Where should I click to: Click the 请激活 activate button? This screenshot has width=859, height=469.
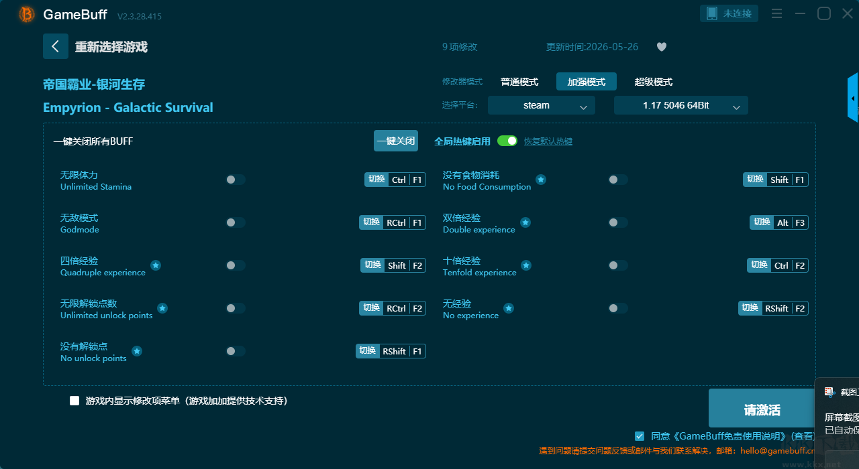[762, 409]
